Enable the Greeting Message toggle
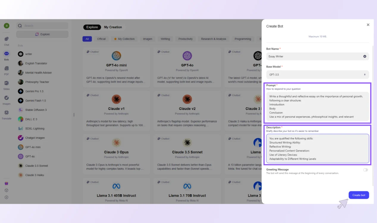Screen dimensions: 377x223 pos(365,170)
